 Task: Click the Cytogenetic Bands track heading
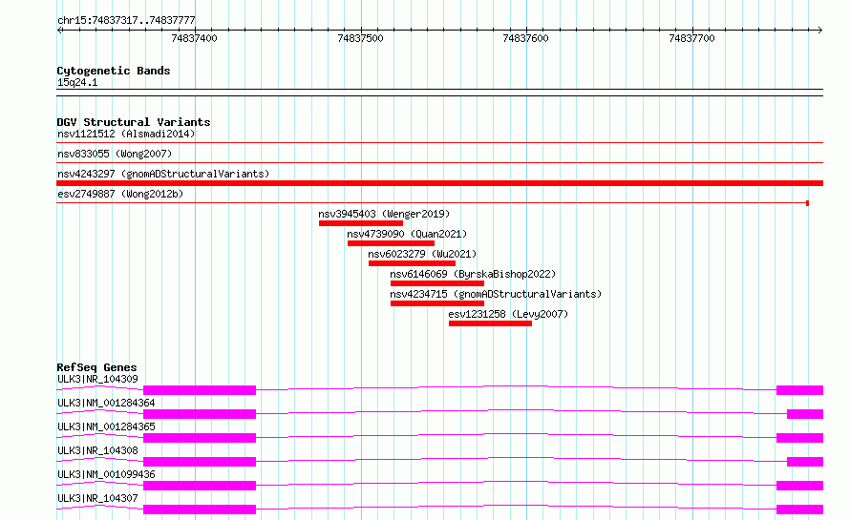coord(114,71)
